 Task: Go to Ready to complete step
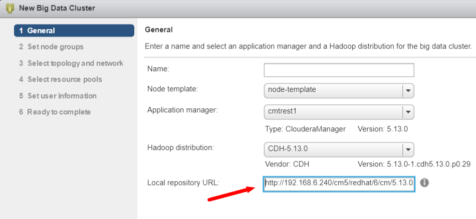55,112
